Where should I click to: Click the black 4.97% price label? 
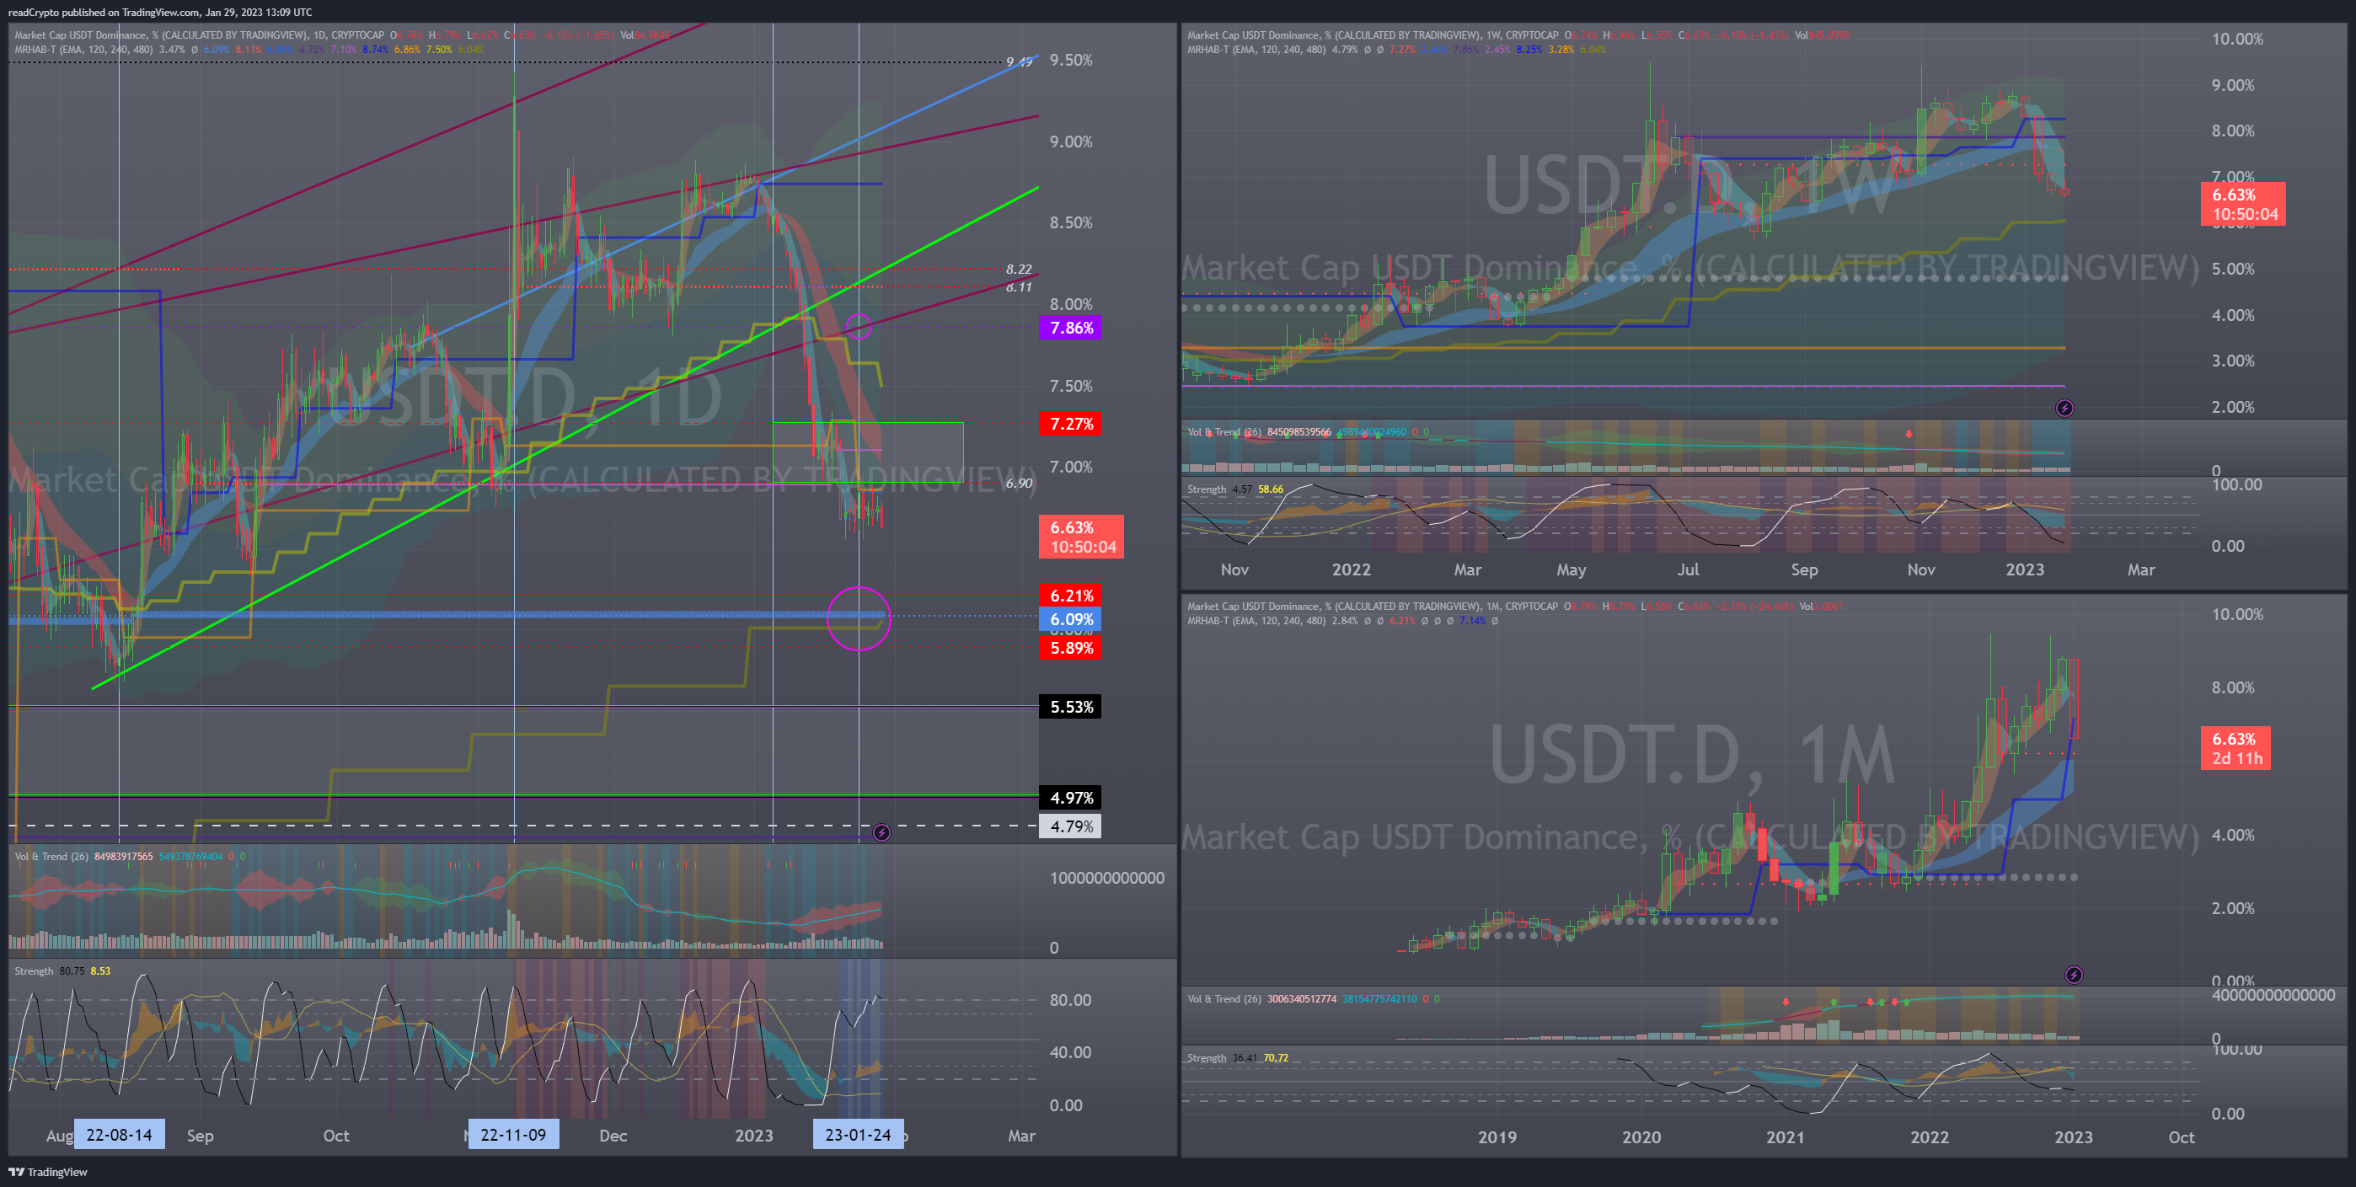(x=1070, y=798)
